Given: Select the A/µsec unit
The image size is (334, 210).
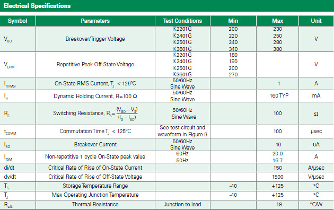Looking at the screenshot, I should coord(316,168).
